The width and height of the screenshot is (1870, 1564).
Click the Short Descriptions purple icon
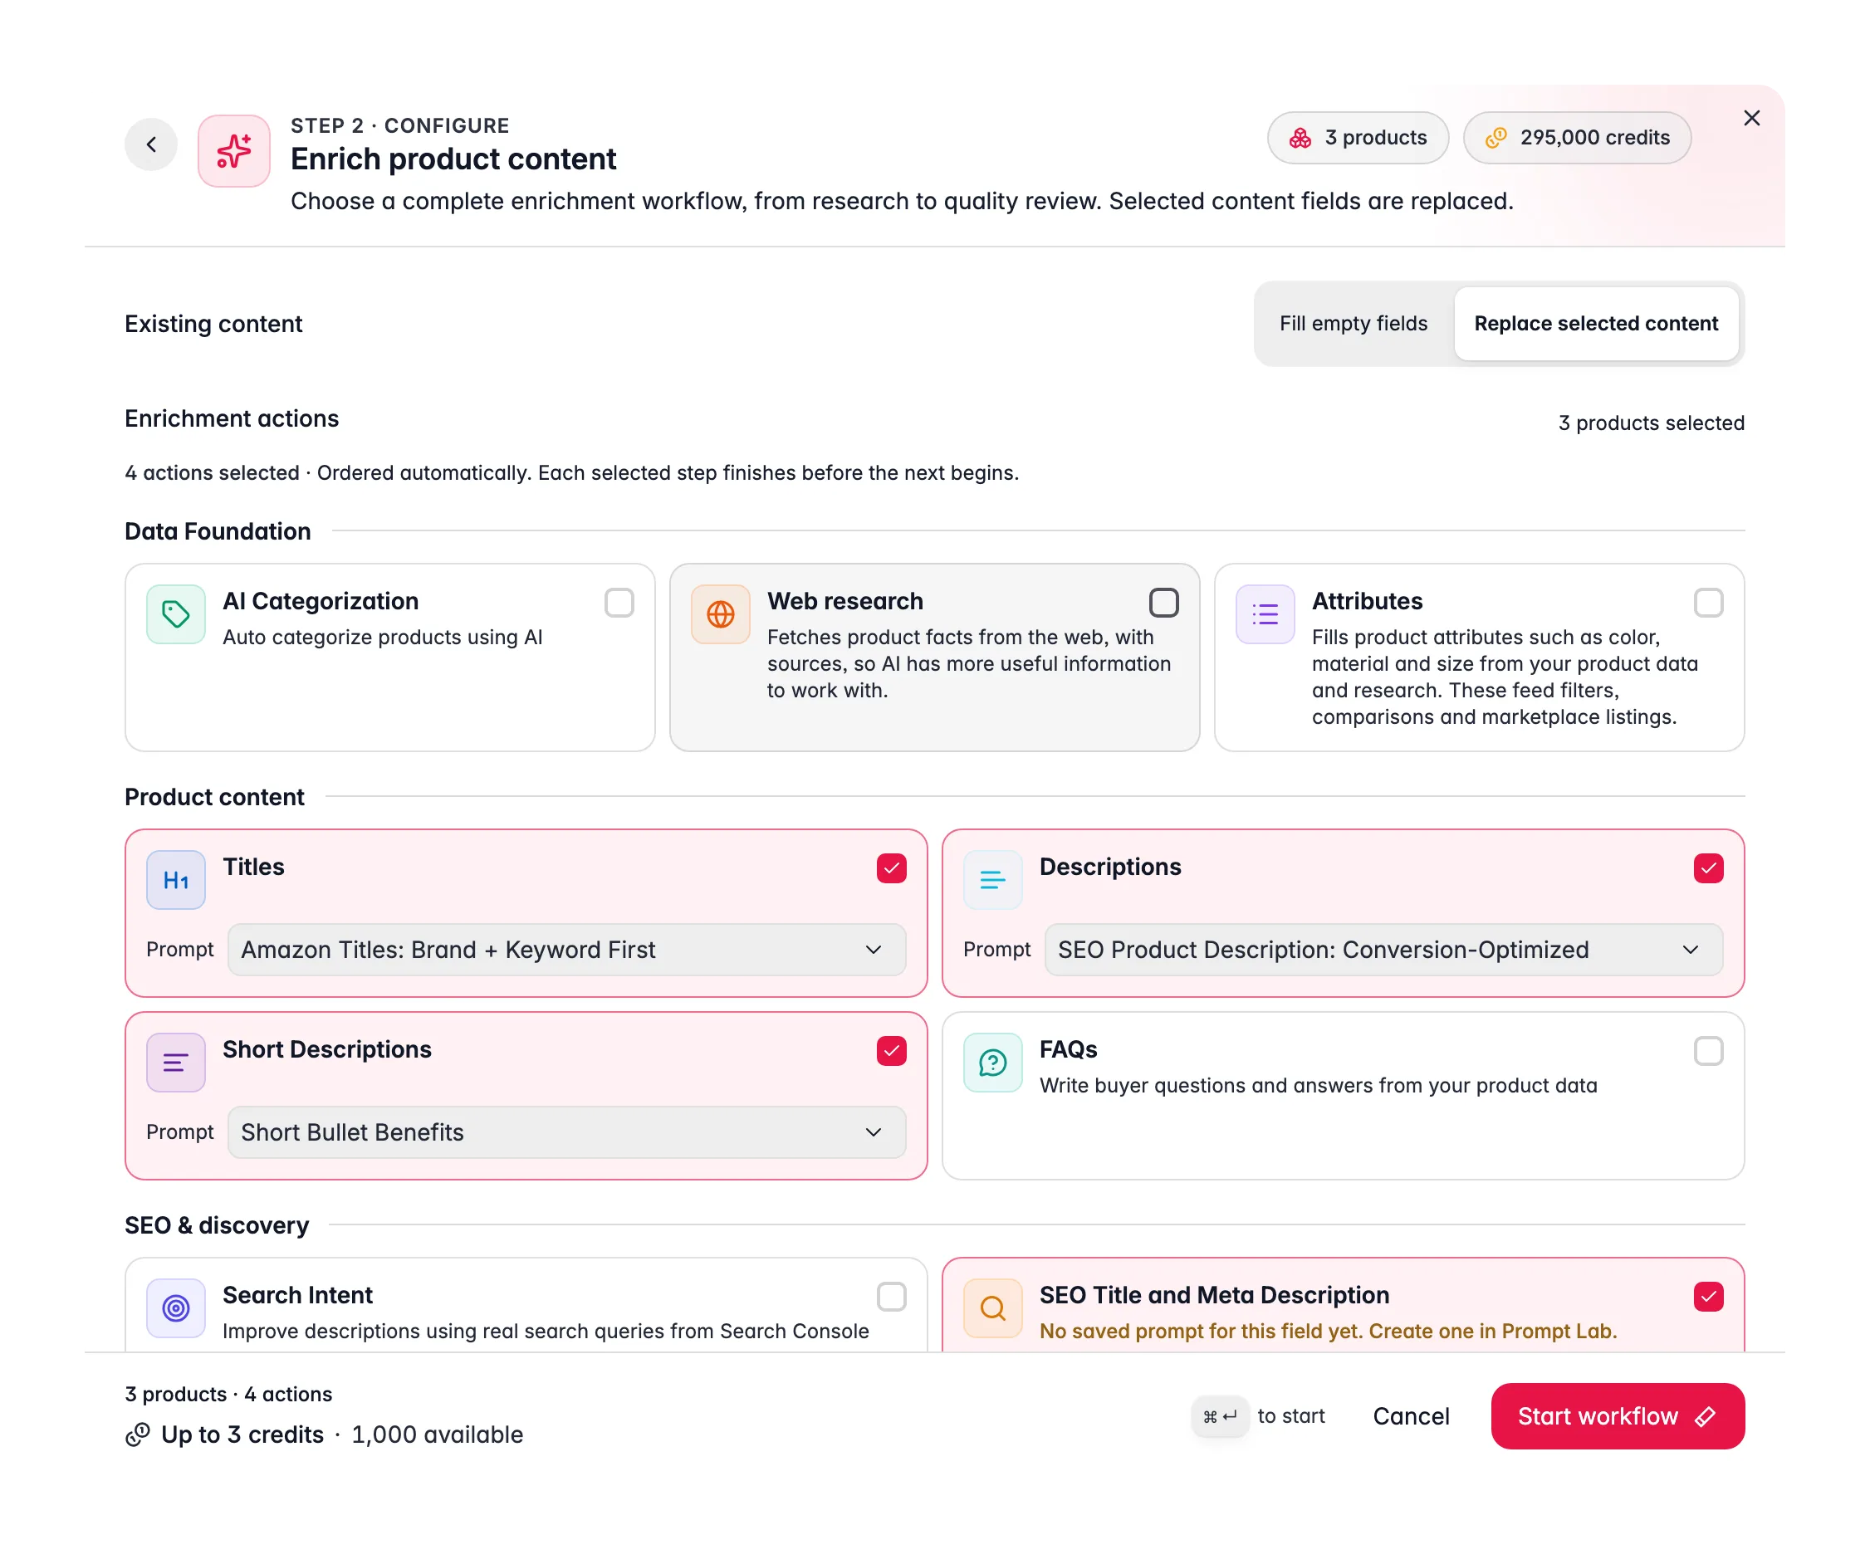pyautogui.click(x=176, y=1062)
